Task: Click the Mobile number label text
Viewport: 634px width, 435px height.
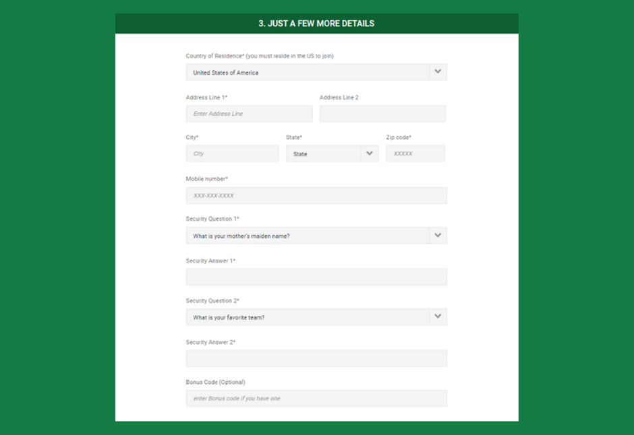Action: [x=206, y=179]
